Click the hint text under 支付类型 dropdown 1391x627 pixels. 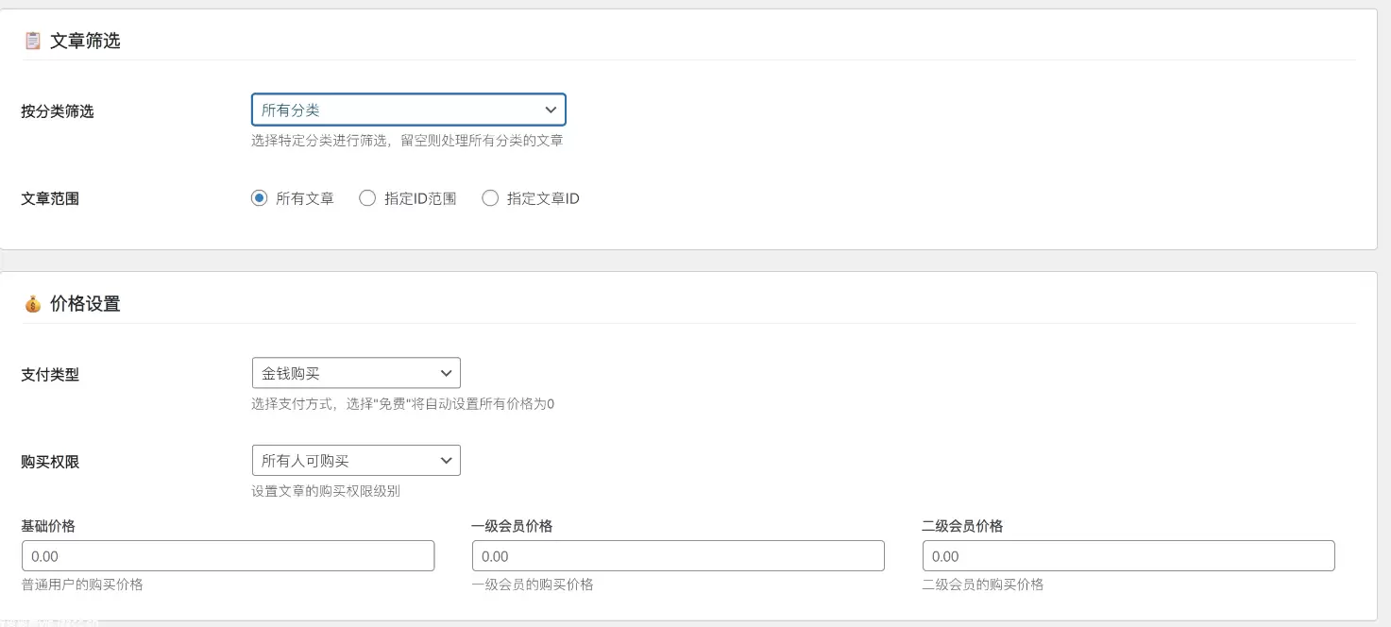[403, 403]
